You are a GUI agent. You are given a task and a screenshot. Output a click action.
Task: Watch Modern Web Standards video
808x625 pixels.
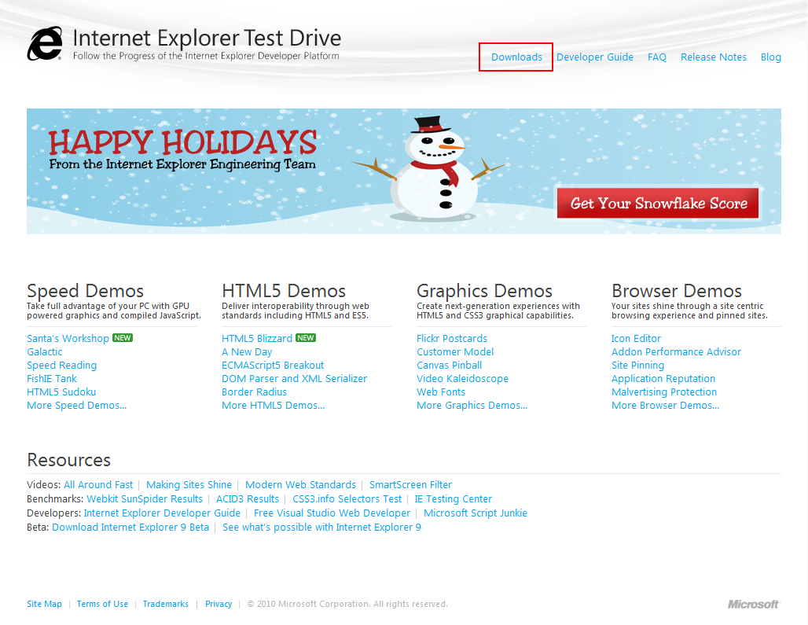pyautogui.click(x=300, y=485)
